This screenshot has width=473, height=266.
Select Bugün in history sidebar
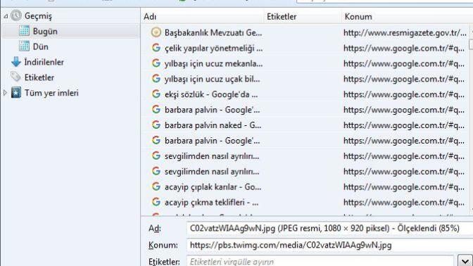coord(45,32)
